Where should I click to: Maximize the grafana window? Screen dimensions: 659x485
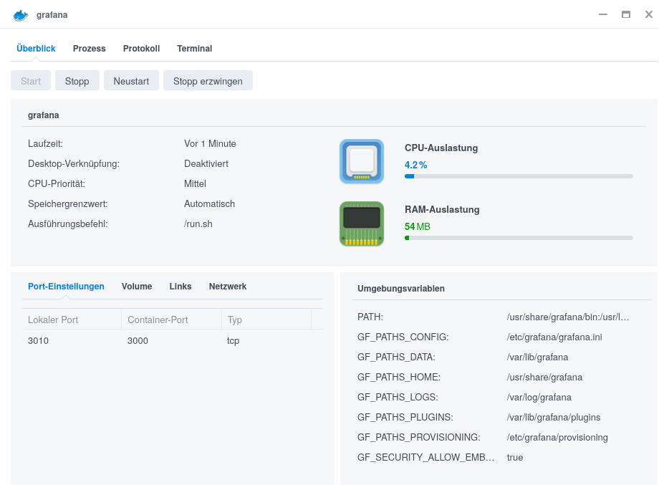(x=626, y=14)
